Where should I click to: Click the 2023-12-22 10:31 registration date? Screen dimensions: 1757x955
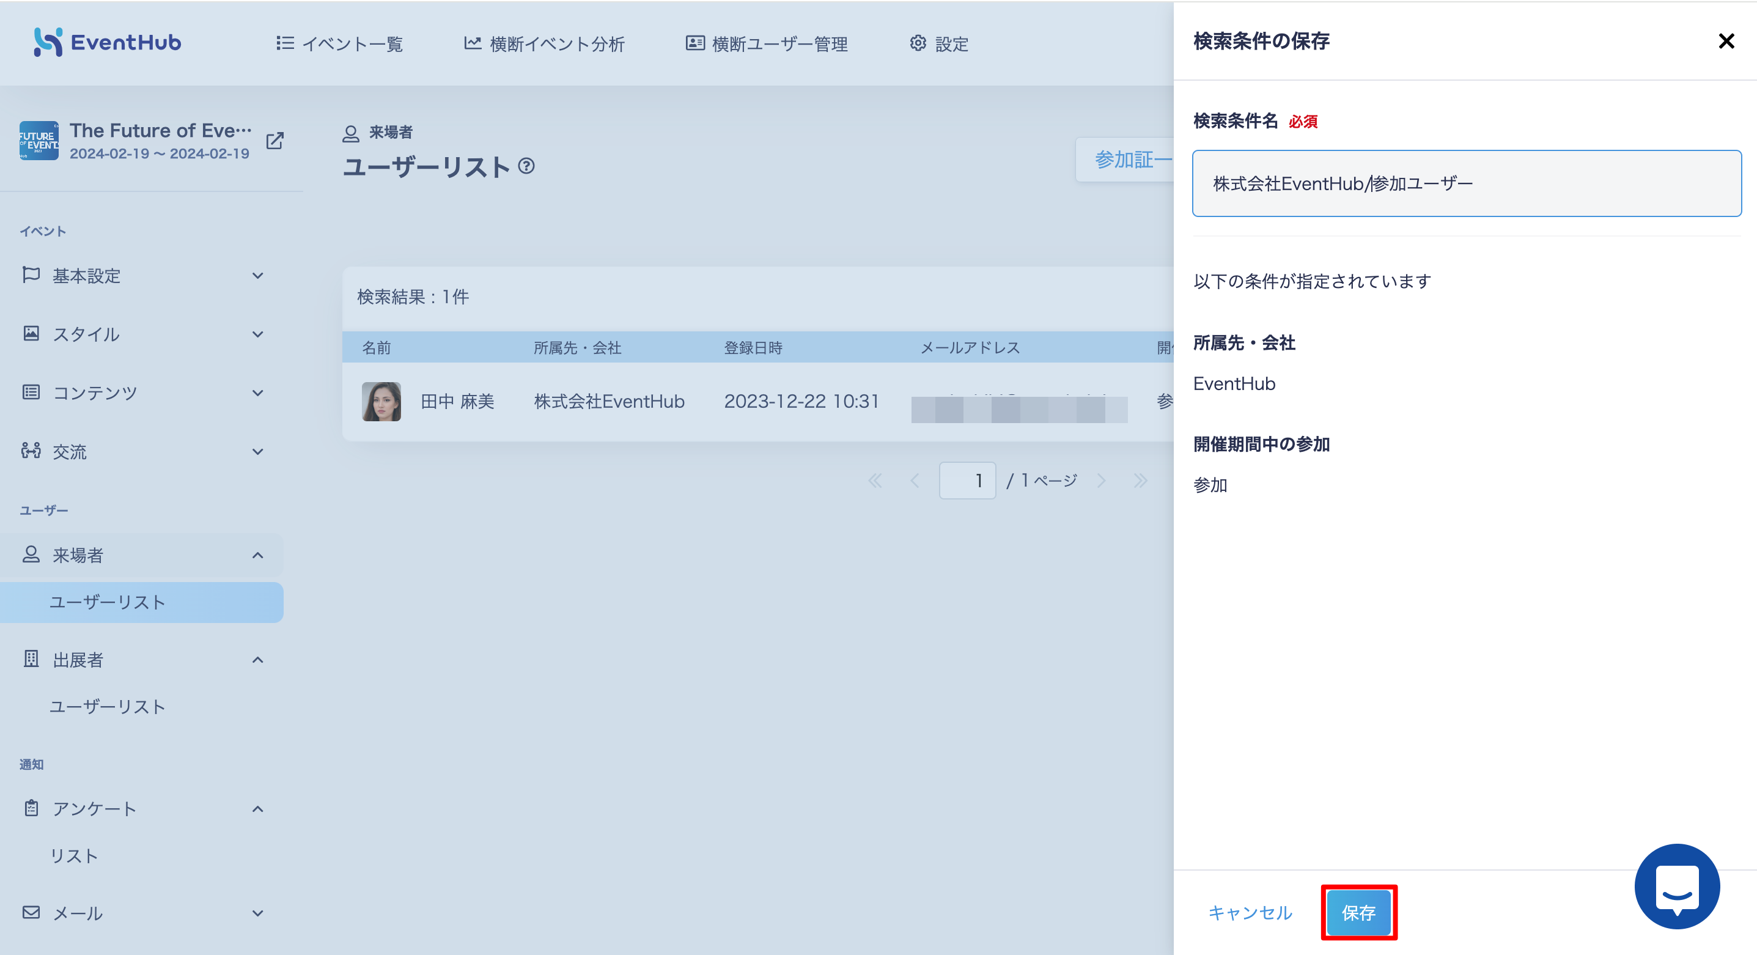pos(802,402)
